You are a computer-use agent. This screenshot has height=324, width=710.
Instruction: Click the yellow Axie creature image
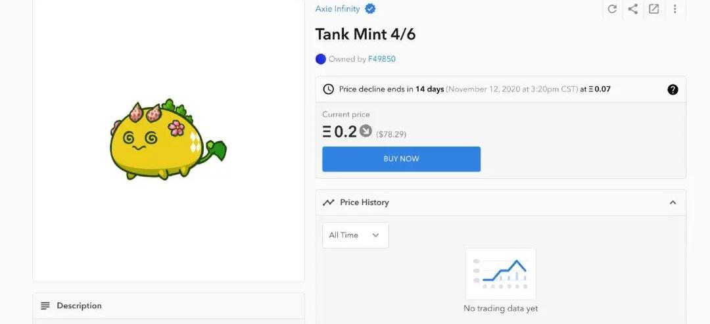point(167,141)
